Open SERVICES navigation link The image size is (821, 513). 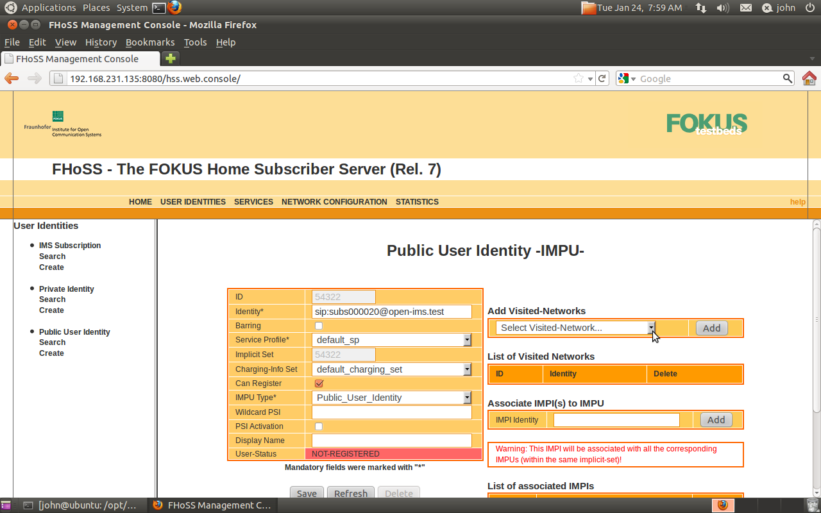(253, 201)
